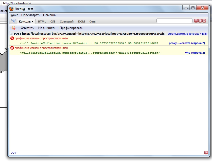The height and width of the screenshot is (163, 212).
Task: Click the Break on errors icon
Action: click(x=14, y=28)
